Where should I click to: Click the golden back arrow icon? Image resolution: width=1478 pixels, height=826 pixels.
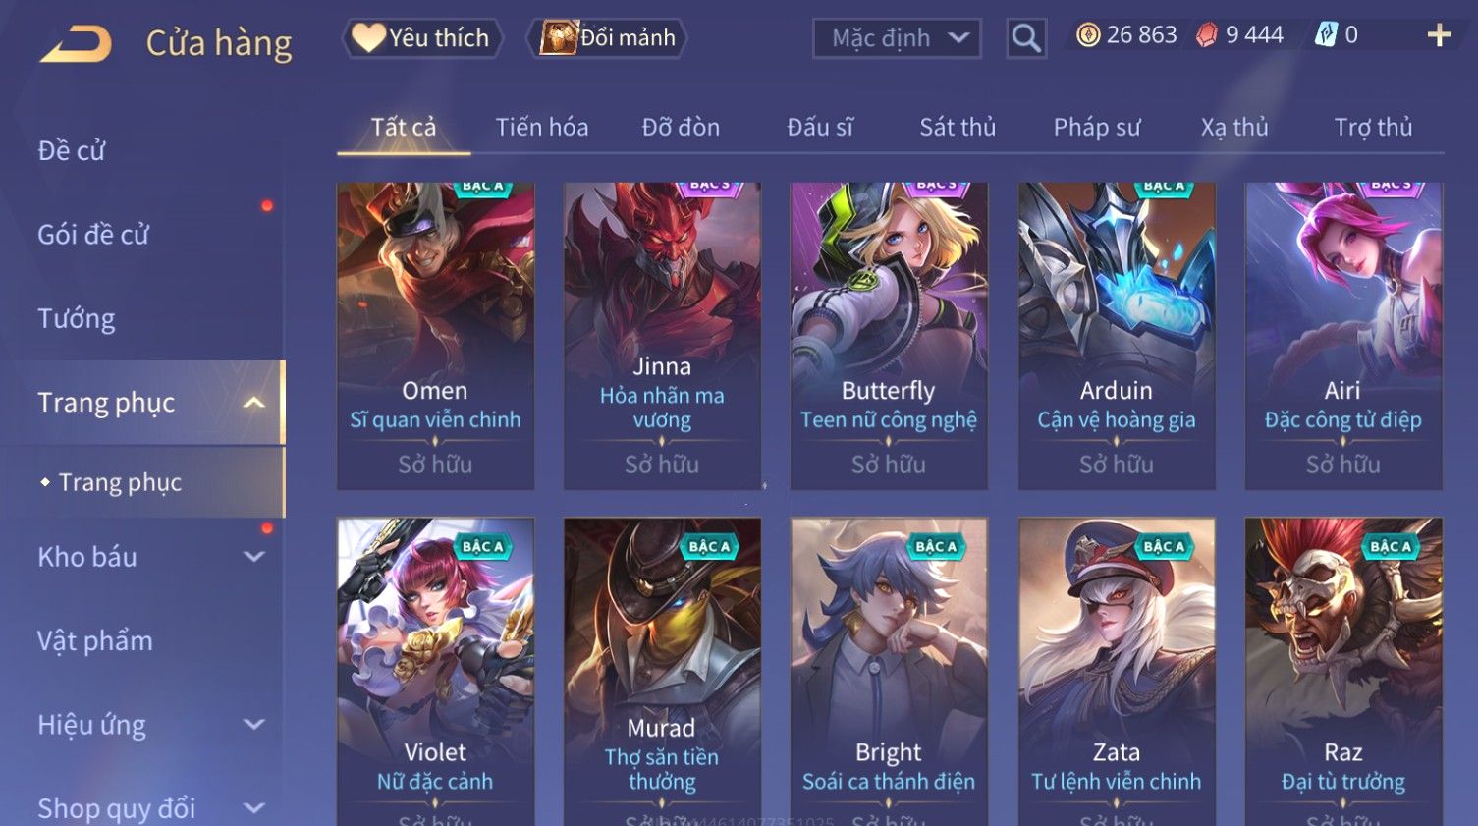click(76, 43)
